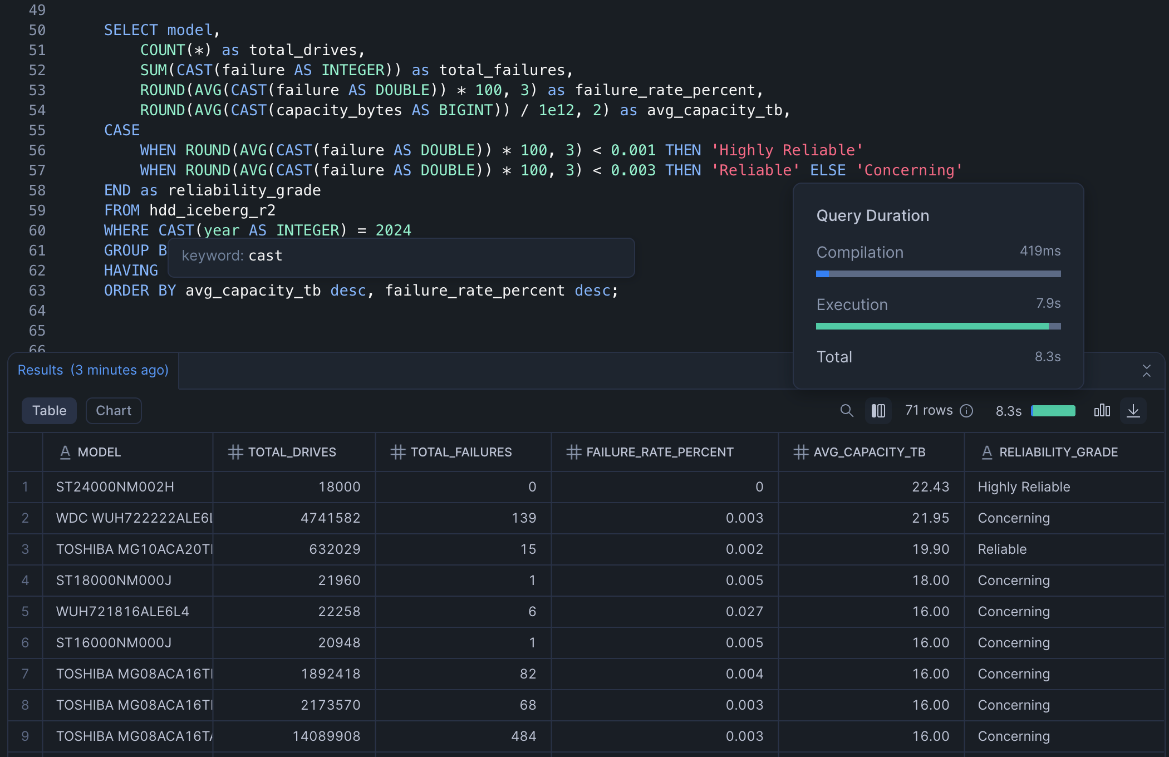This screenshot has width=1169, height=757.
Task: Click the text type icon of RELIABILITY_GRADE column
Action: (x=987, y=452)
